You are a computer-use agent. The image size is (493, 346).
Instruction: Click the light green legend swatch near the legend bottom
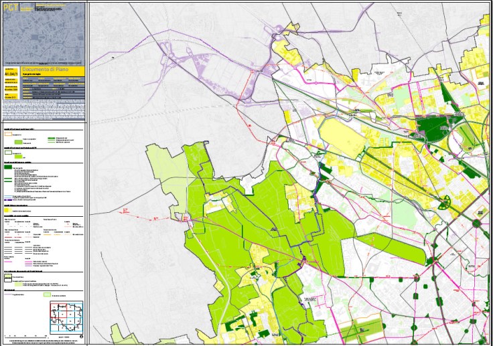coord(48,294)
